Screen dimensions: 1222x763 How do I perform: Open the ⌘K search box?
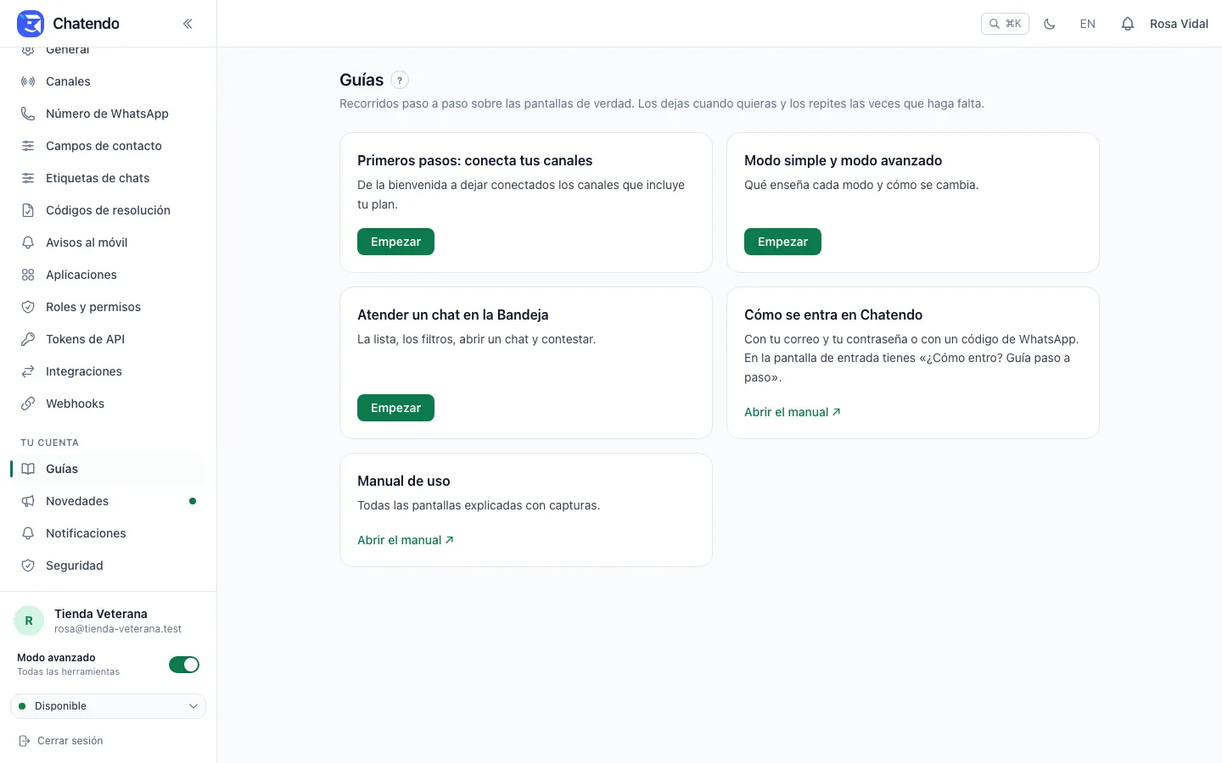[x=1005, y=24]
